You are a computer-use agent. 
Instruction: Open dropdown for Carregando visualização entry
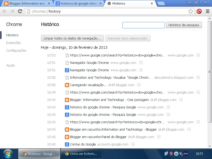click(x=139, y=85)
